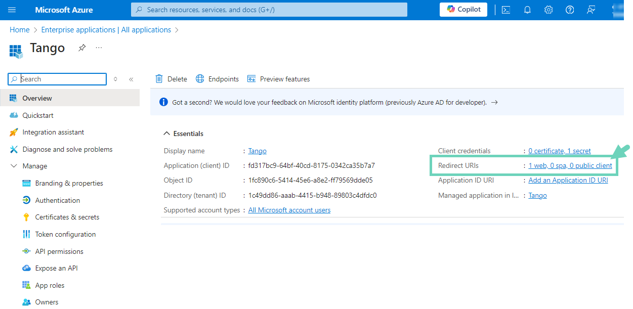The image size is (633, 309).
Task: Click the Expose an API cloud icon
Action: pos(26,268)
